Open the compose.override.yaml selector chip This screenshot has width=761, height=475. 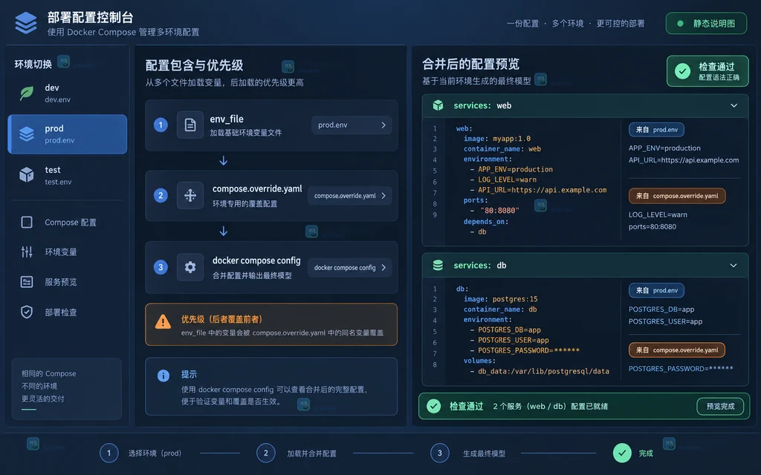tap(349, 195)
